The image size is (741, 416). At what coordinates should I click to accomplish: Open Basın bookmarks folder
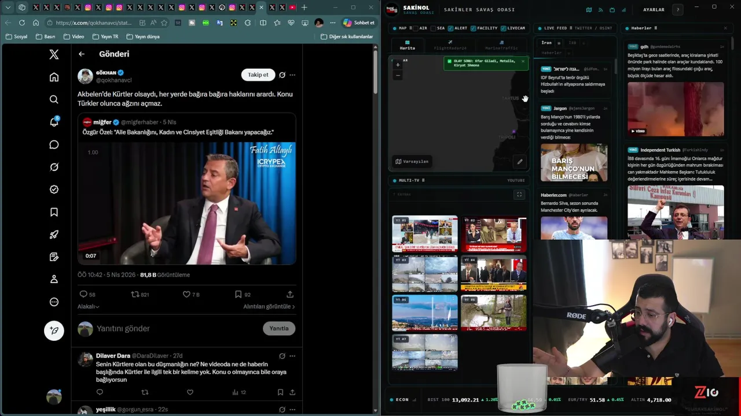pos(45,36)
